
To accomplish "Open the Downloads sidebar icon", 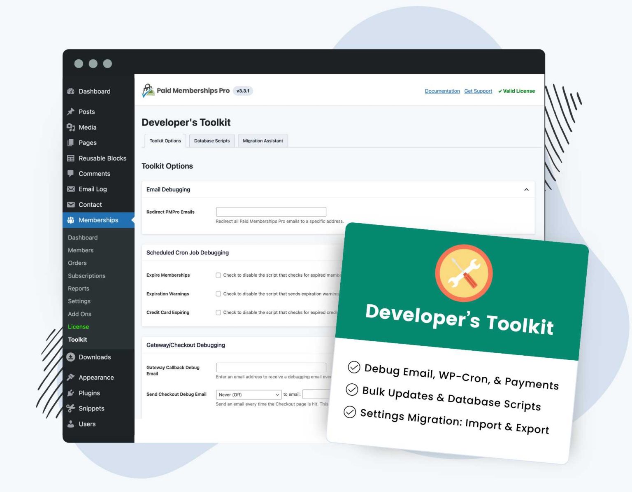I will [x=71, y=357].
